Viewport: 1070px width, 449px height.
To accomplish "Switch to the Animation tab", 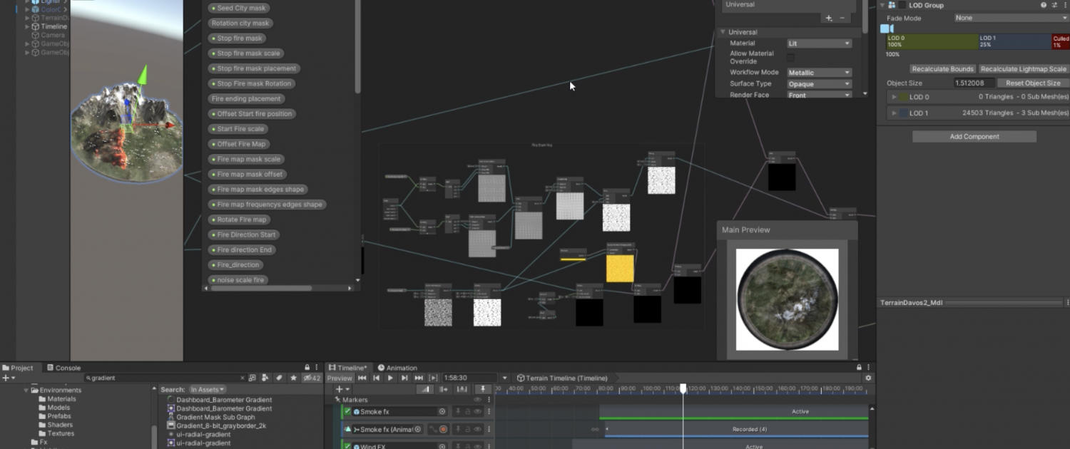I will pyautogui.click(x=397, y=368).
